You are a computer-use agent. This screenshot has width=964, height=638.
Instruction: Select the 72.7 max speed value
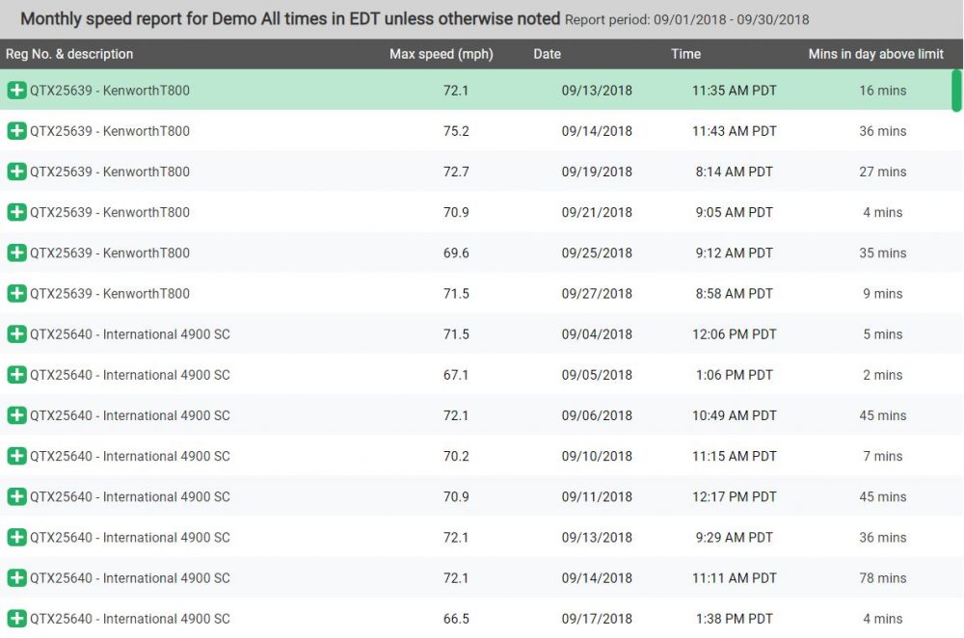point(456,172)
